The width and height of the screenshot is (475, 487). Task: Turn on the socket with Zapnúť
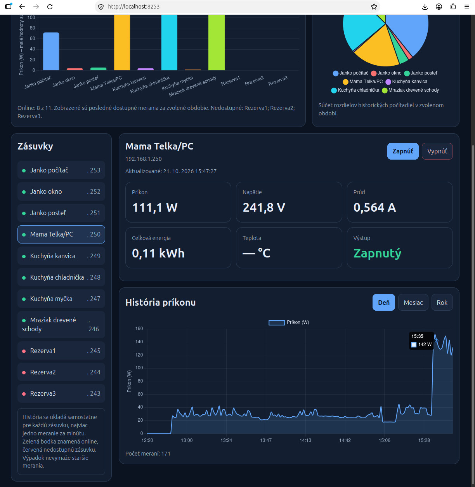click(x=403, y=151)
